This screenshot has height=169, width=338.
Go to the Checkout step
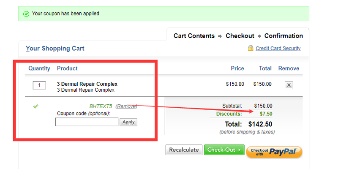240,36
